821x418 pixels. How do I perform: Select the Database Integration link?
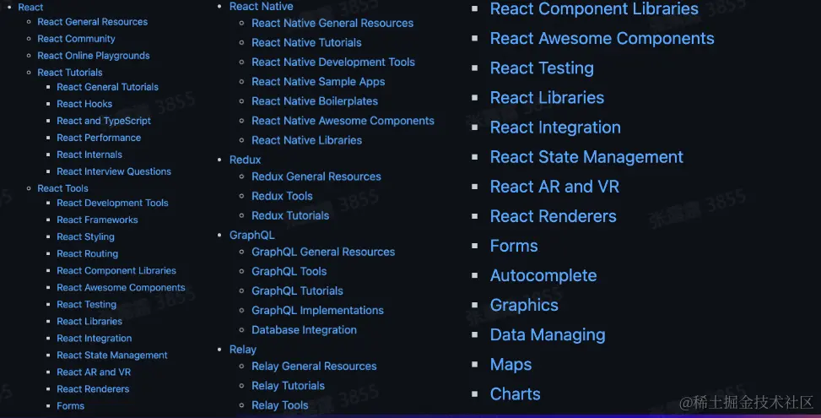(x=304, y=330)
